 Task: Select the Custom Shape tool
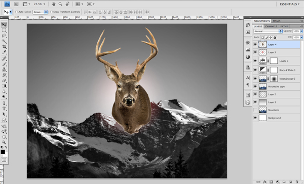(4, 120)
